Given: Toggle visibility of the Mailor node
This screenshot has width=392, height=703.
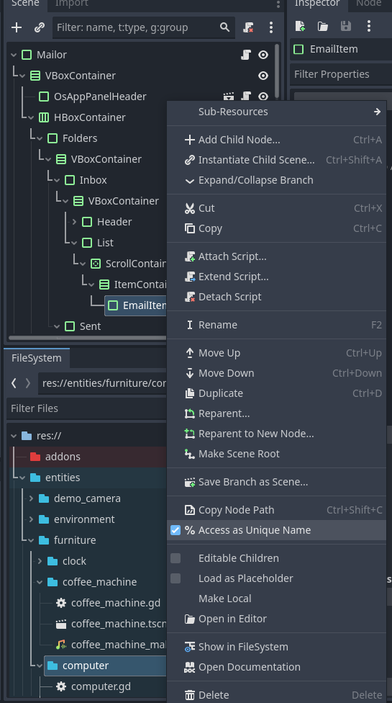Looking at the screenshot, I should click(263, 55).
